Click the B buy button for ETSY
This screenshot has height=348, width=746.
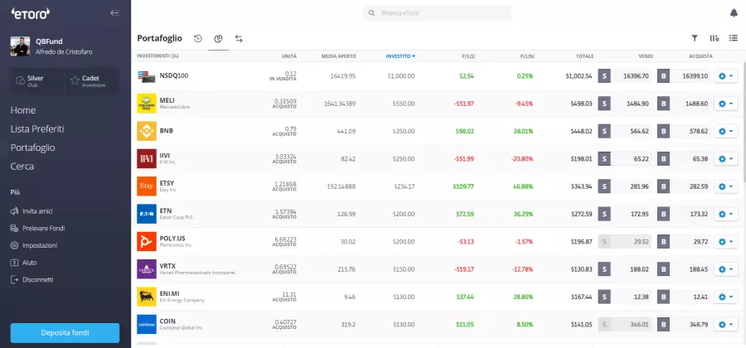coord(663,186)
